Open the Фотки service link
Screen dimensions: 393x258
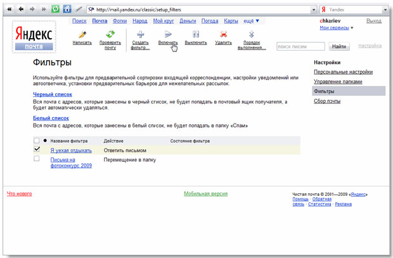point(120,21)
